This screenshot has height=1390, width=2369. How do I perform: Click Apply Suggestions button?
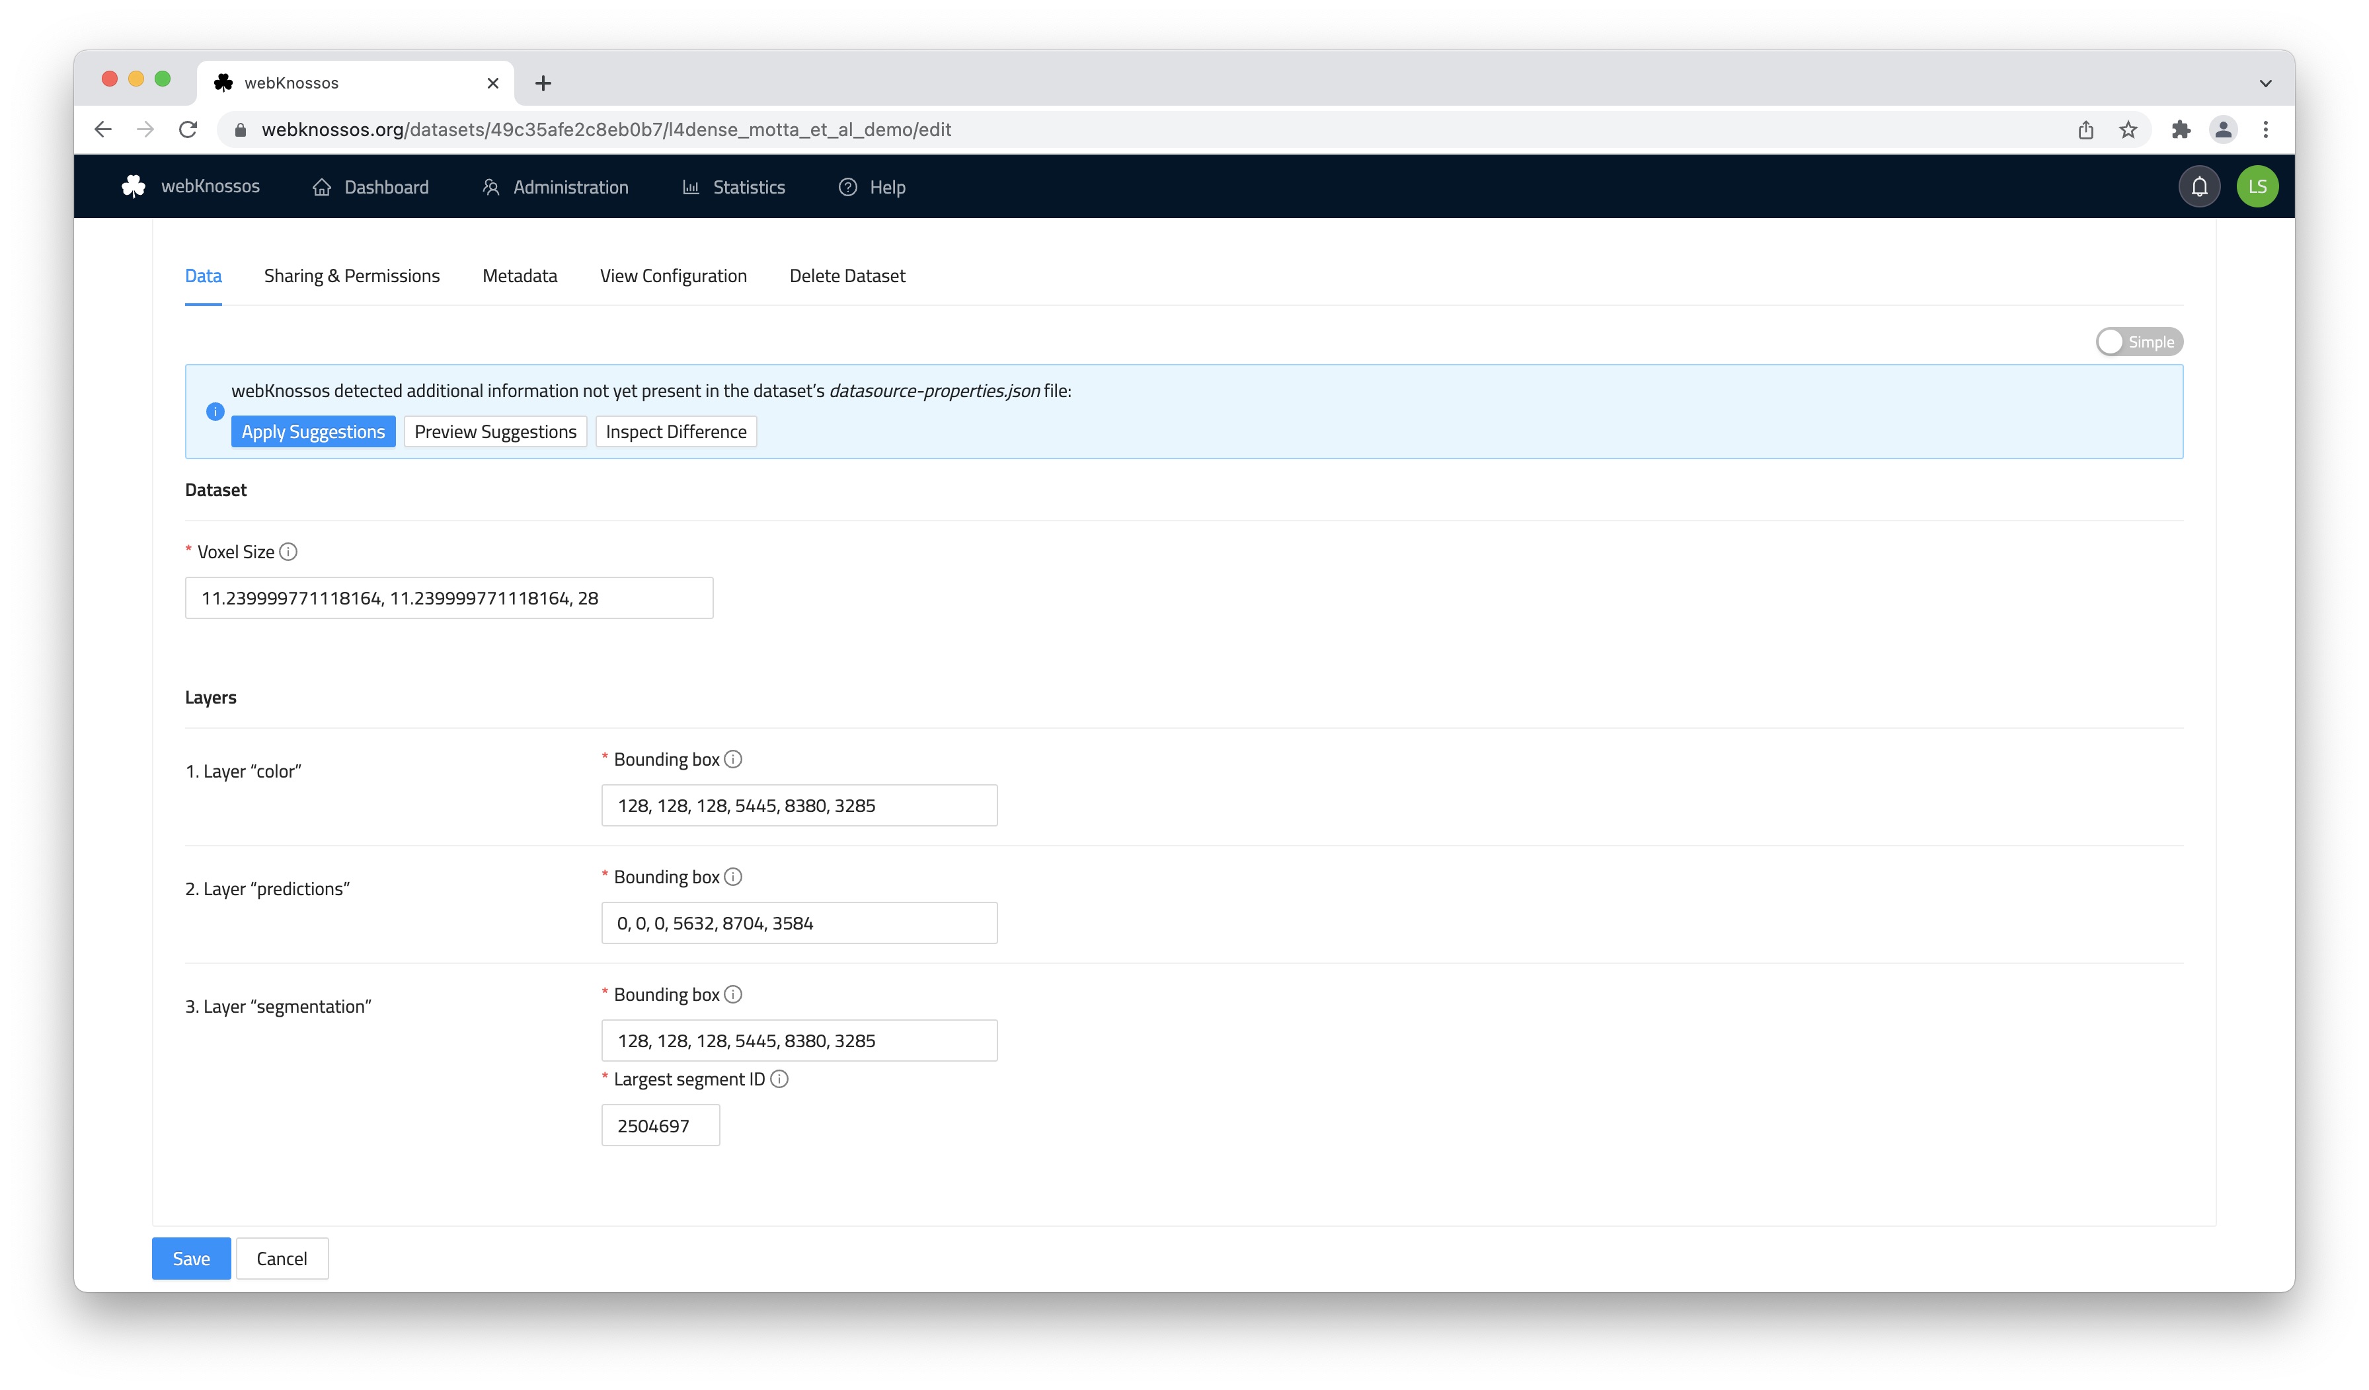pyautogui.click(x=313, y=431)
